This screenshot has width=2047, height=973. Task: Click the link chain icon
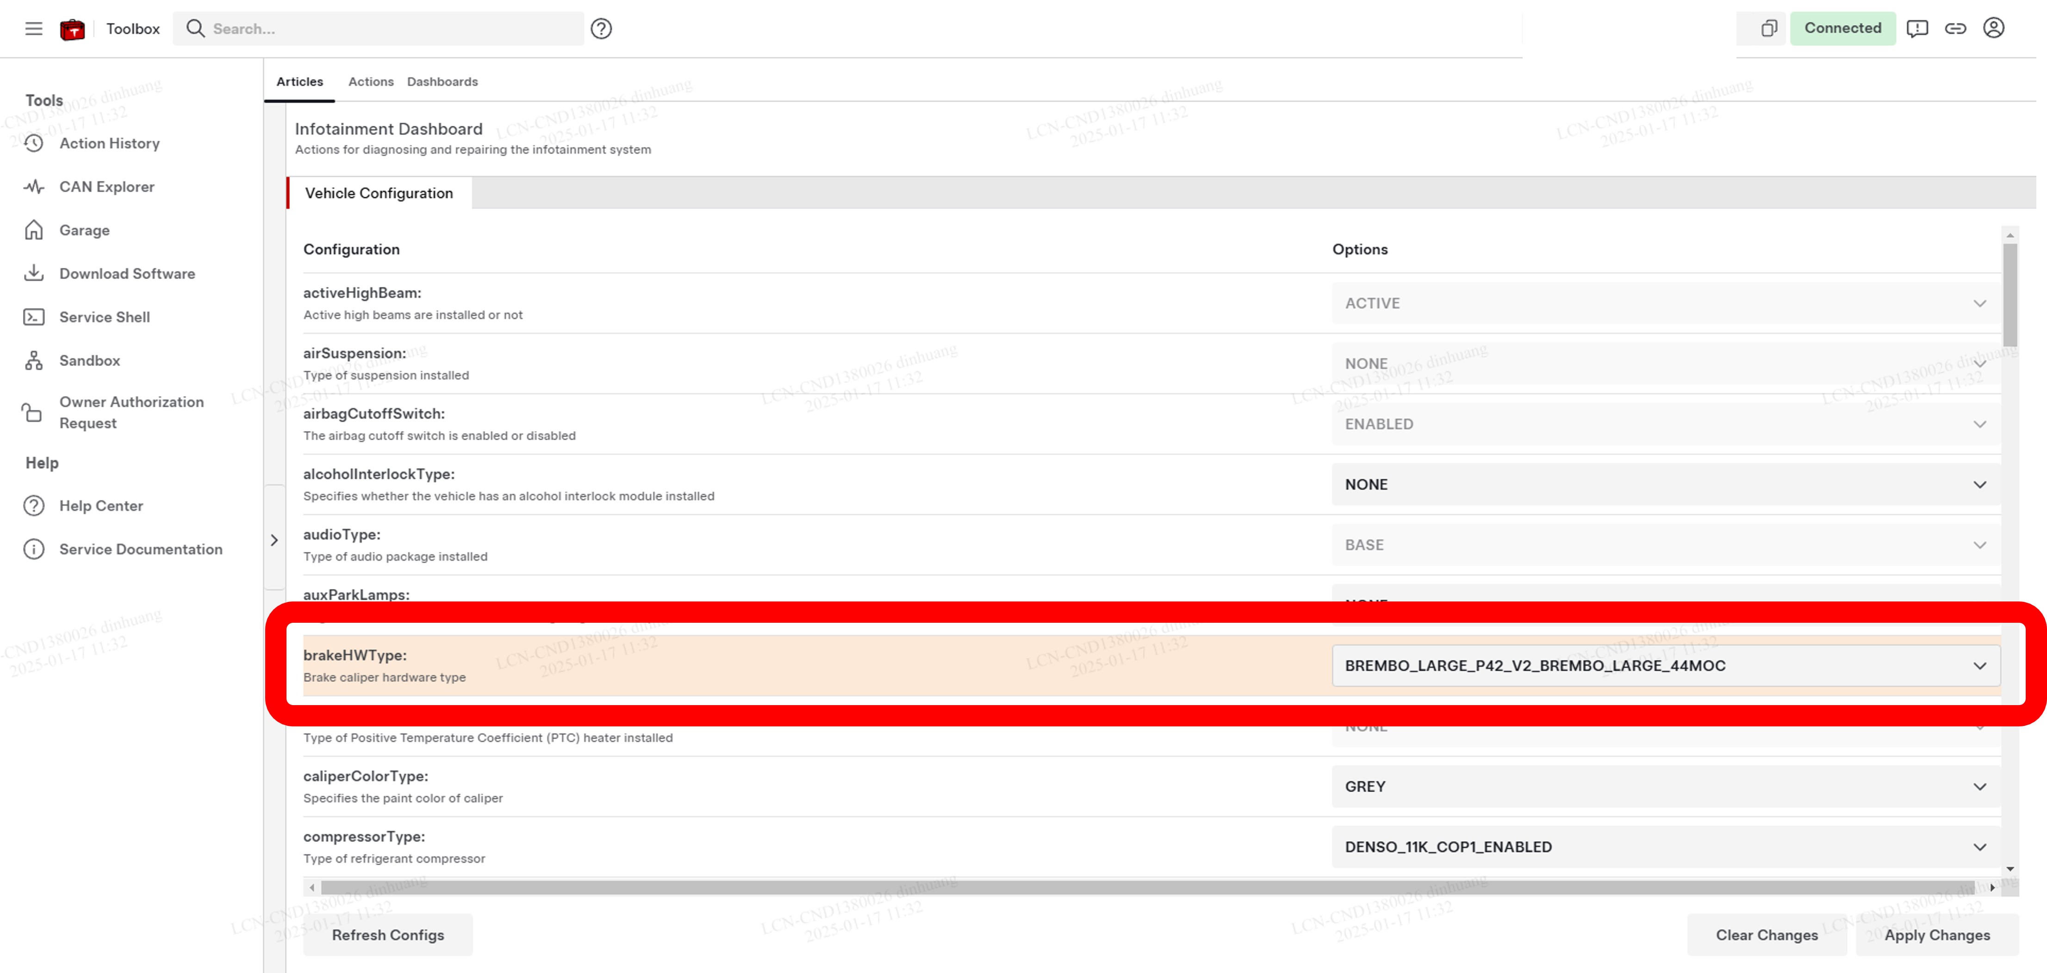pyautogui.click(x=1955, y=29)
